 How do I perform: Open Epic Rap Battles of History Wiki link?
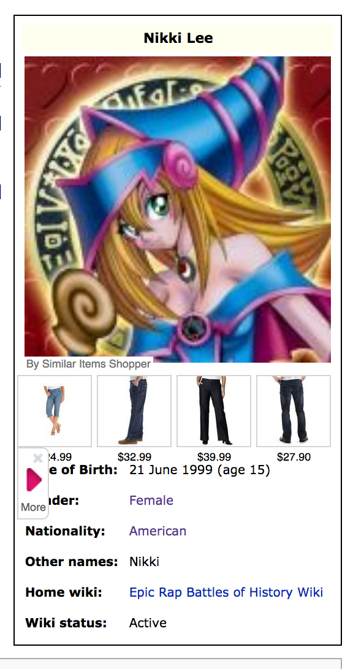[226, 592]
